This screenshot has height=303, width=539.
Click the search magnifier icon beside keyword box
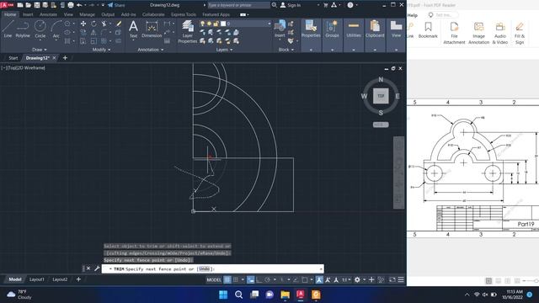click(275, 5)
